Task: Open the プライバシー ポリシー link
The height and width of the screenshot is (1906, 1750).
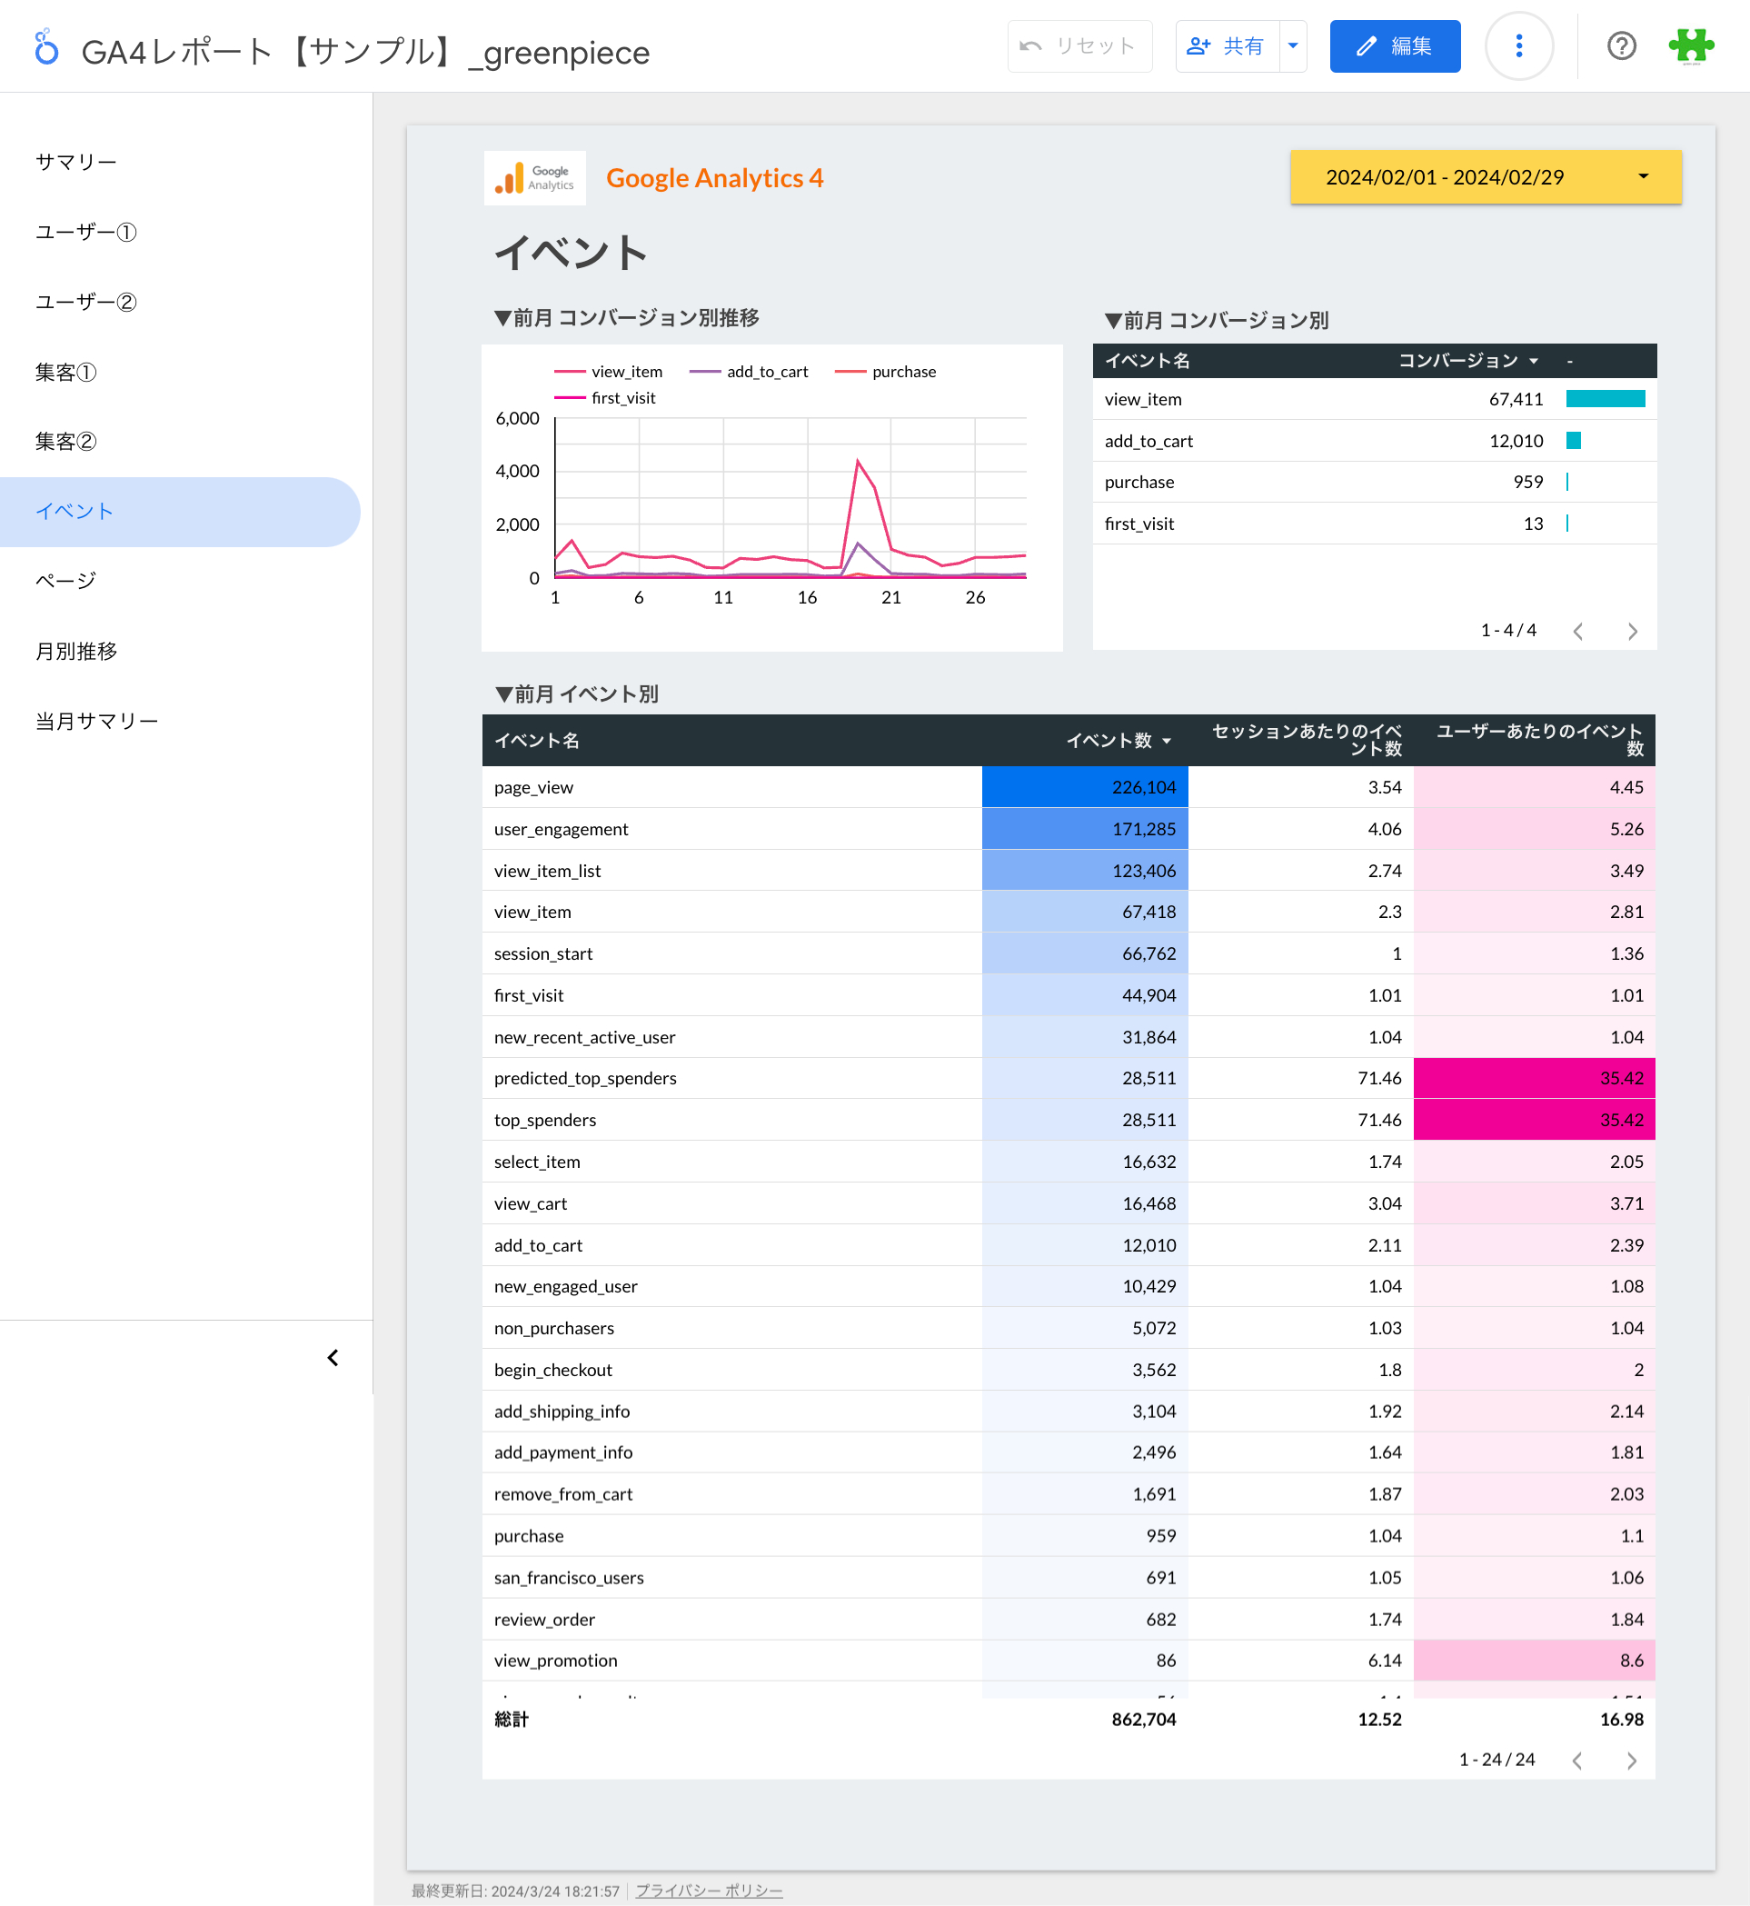Action: pyautogui.click(x=709, y=1890)
